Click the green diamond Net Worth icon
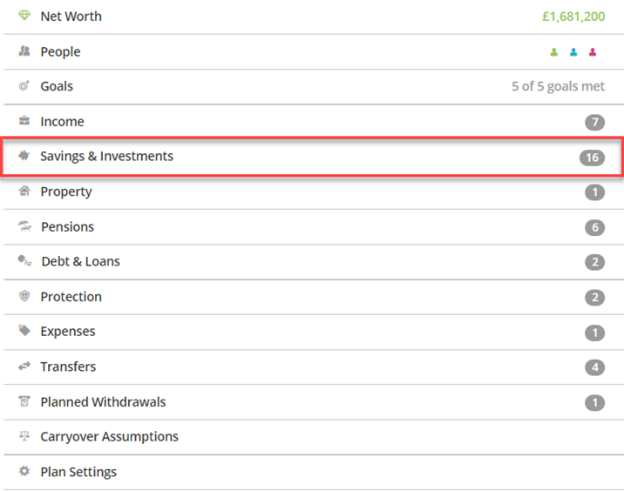624x491 pixels. [x=24, y=16]
